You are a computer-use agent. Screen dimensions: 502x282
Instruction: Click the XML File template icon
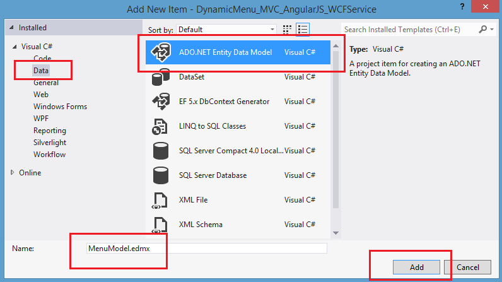[x=159, y=200]
